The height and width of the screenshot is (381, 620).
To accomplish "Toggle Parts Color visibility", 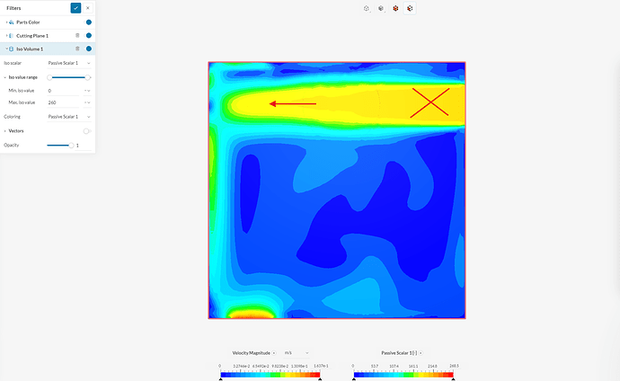I will [x=89, y=22].
